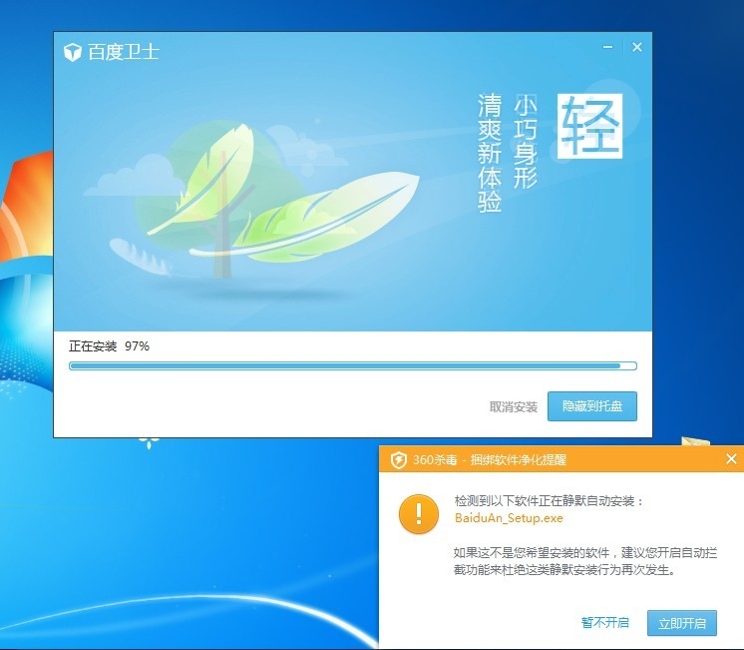Image resolution: width=744 pixels, height=650 pixels.
Task: Click the 小巧身形 slogan text
Action: pyautogui.click(x=526, y=142)
